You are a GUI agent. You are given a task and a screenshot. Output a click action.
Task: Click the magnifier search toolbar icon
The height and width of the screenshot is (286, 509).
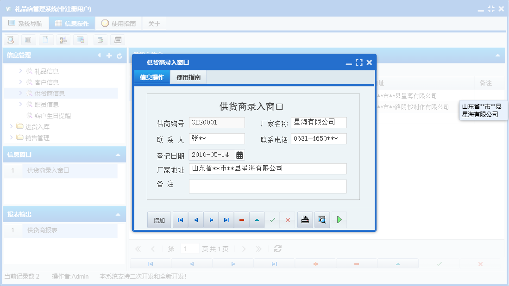pyautogui.click(x=11, y=40)
